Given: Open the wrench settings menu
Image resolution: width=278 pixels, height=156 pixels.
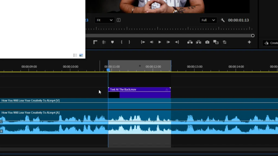Looking at the screenshot, I should click(x=223, y=20).
